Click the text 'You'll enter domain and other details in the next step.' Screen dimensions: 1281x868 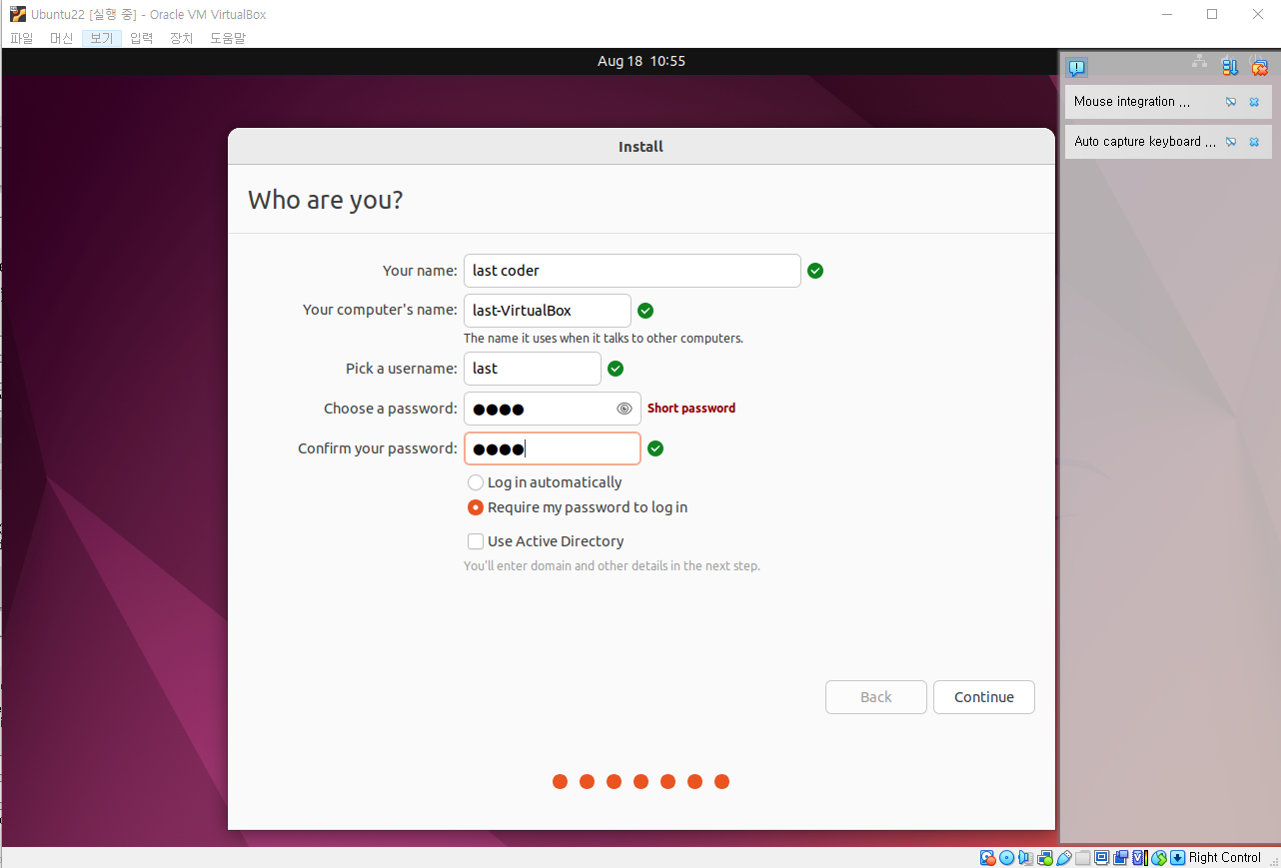[612, 566]
